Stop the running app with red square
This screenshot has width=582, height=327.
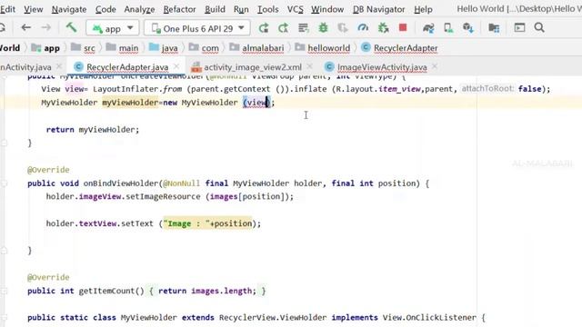point(403,27)
